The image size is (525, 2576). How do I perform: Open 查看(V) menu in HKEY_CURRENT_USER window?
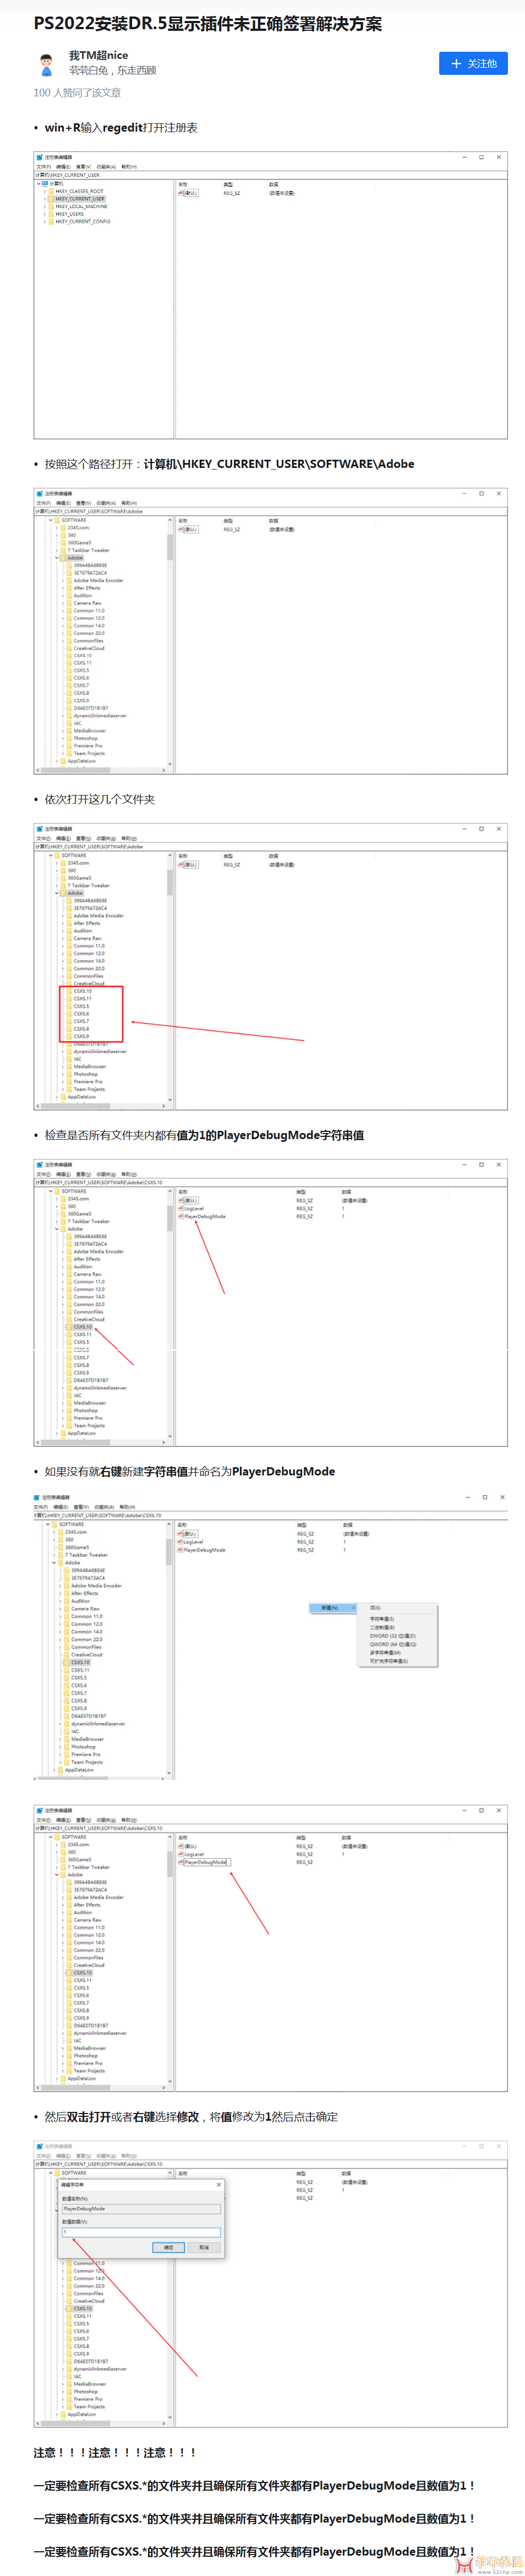tap(83, 167)
